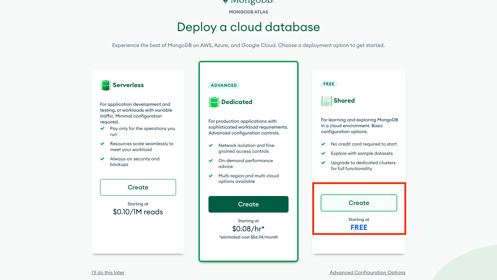Click checkmark beside 'Pay only for the operations'
This screenshot has height=280, width=497.
pos(103,129)
